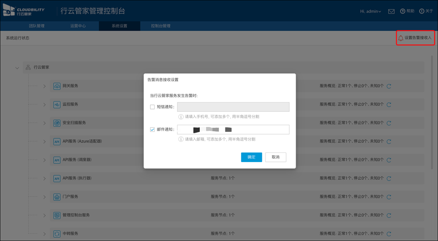Switch to the 运营中心 tab
This screenshot has height=241, width=438.
78,26
